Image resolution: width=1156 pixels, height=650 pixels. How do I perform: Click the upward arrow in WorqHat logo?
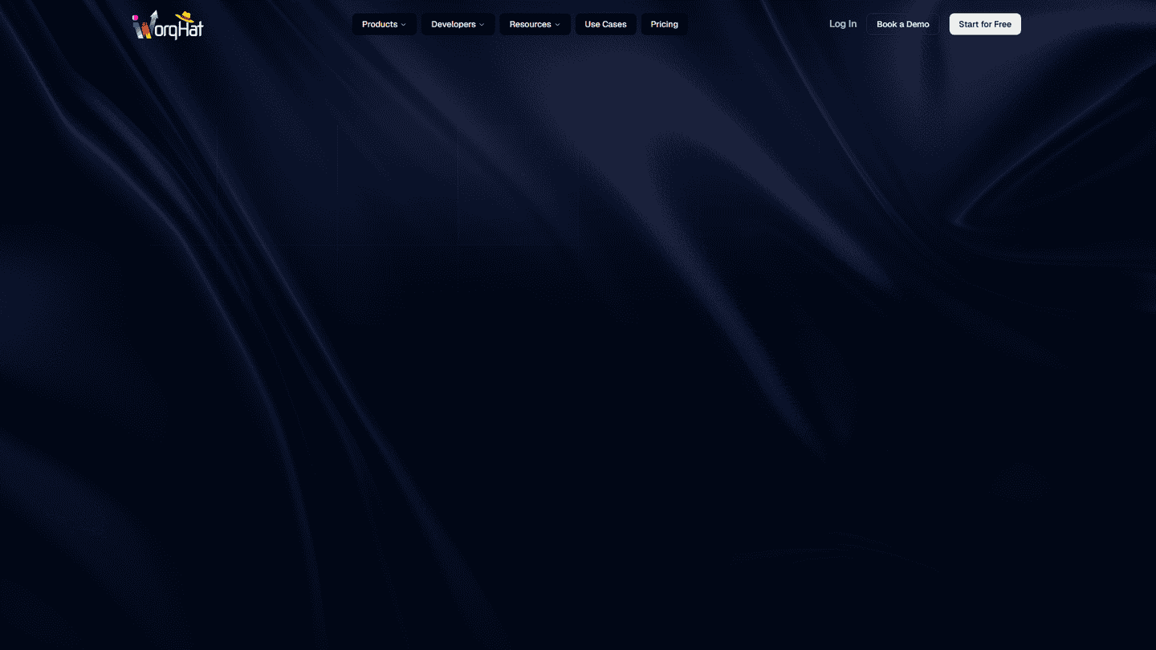pos(153,18)
